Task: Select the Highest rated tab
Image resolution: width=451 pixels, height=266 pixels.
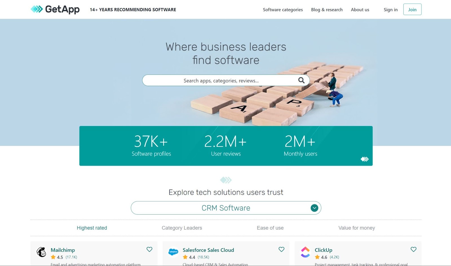Action: tap(92, 228)
